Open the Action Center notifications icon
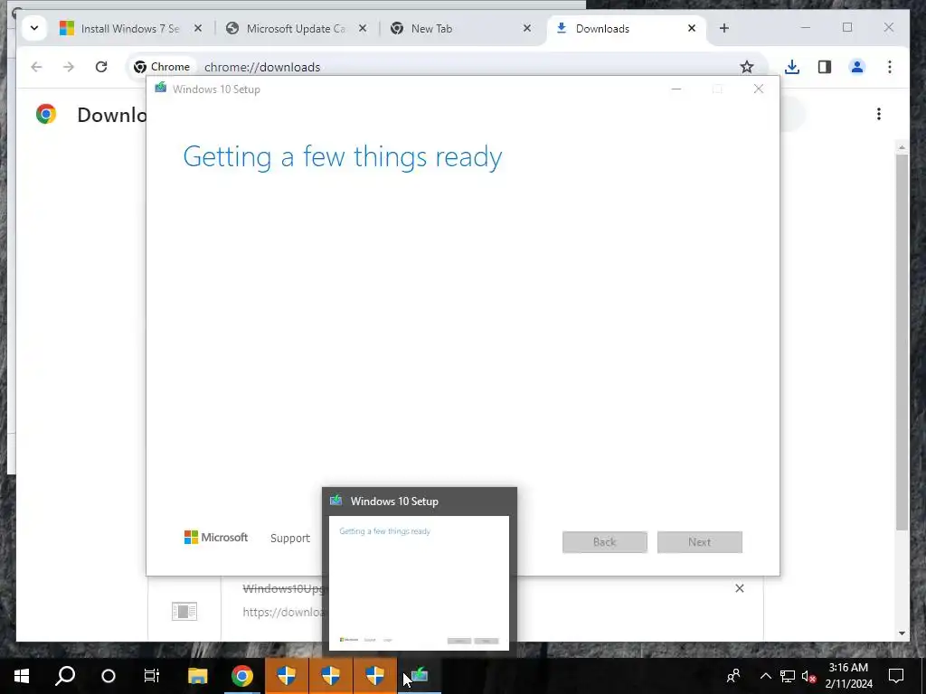Viewport: 926px width, 694px height. (x=896, y=676)
